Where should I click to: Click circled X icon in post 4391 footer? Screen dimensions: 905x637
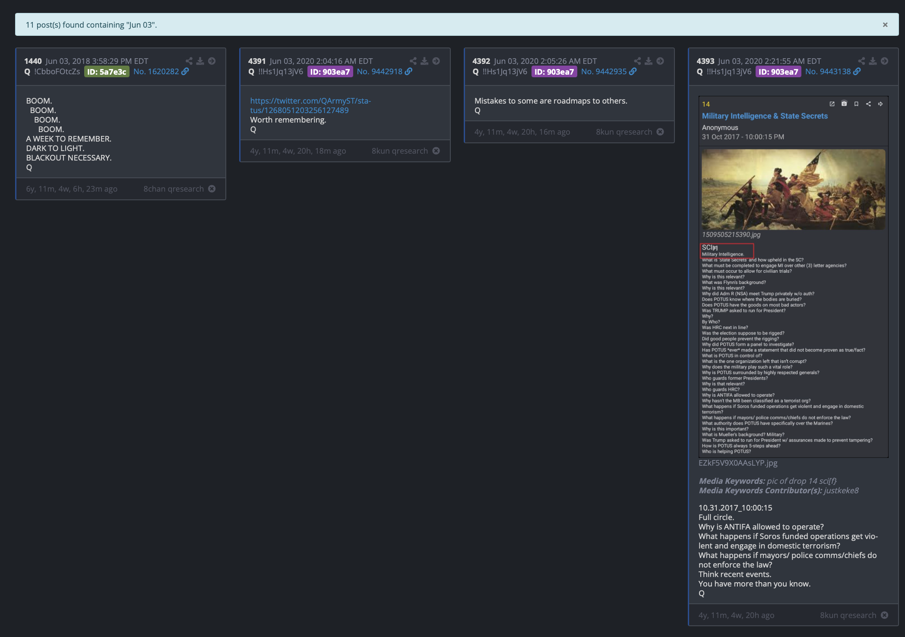click(x=436, y=151)
